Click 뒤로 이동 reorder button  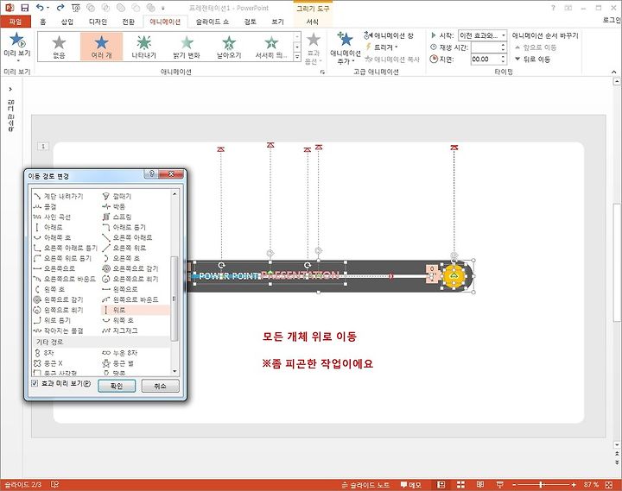(533, 59)
